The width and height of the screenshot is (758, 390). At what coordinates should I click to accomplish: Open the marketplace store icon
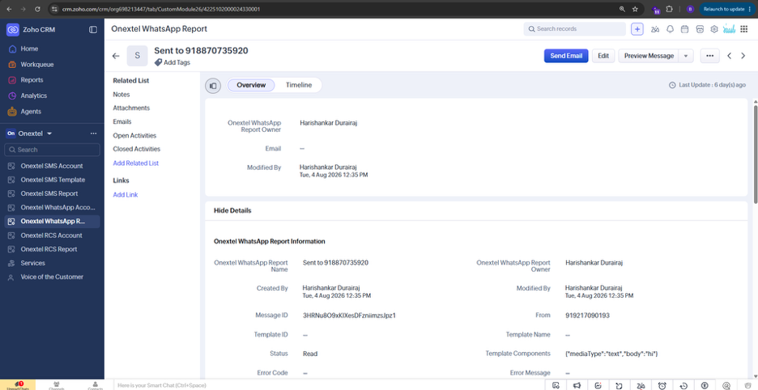[x=700, y=29]
